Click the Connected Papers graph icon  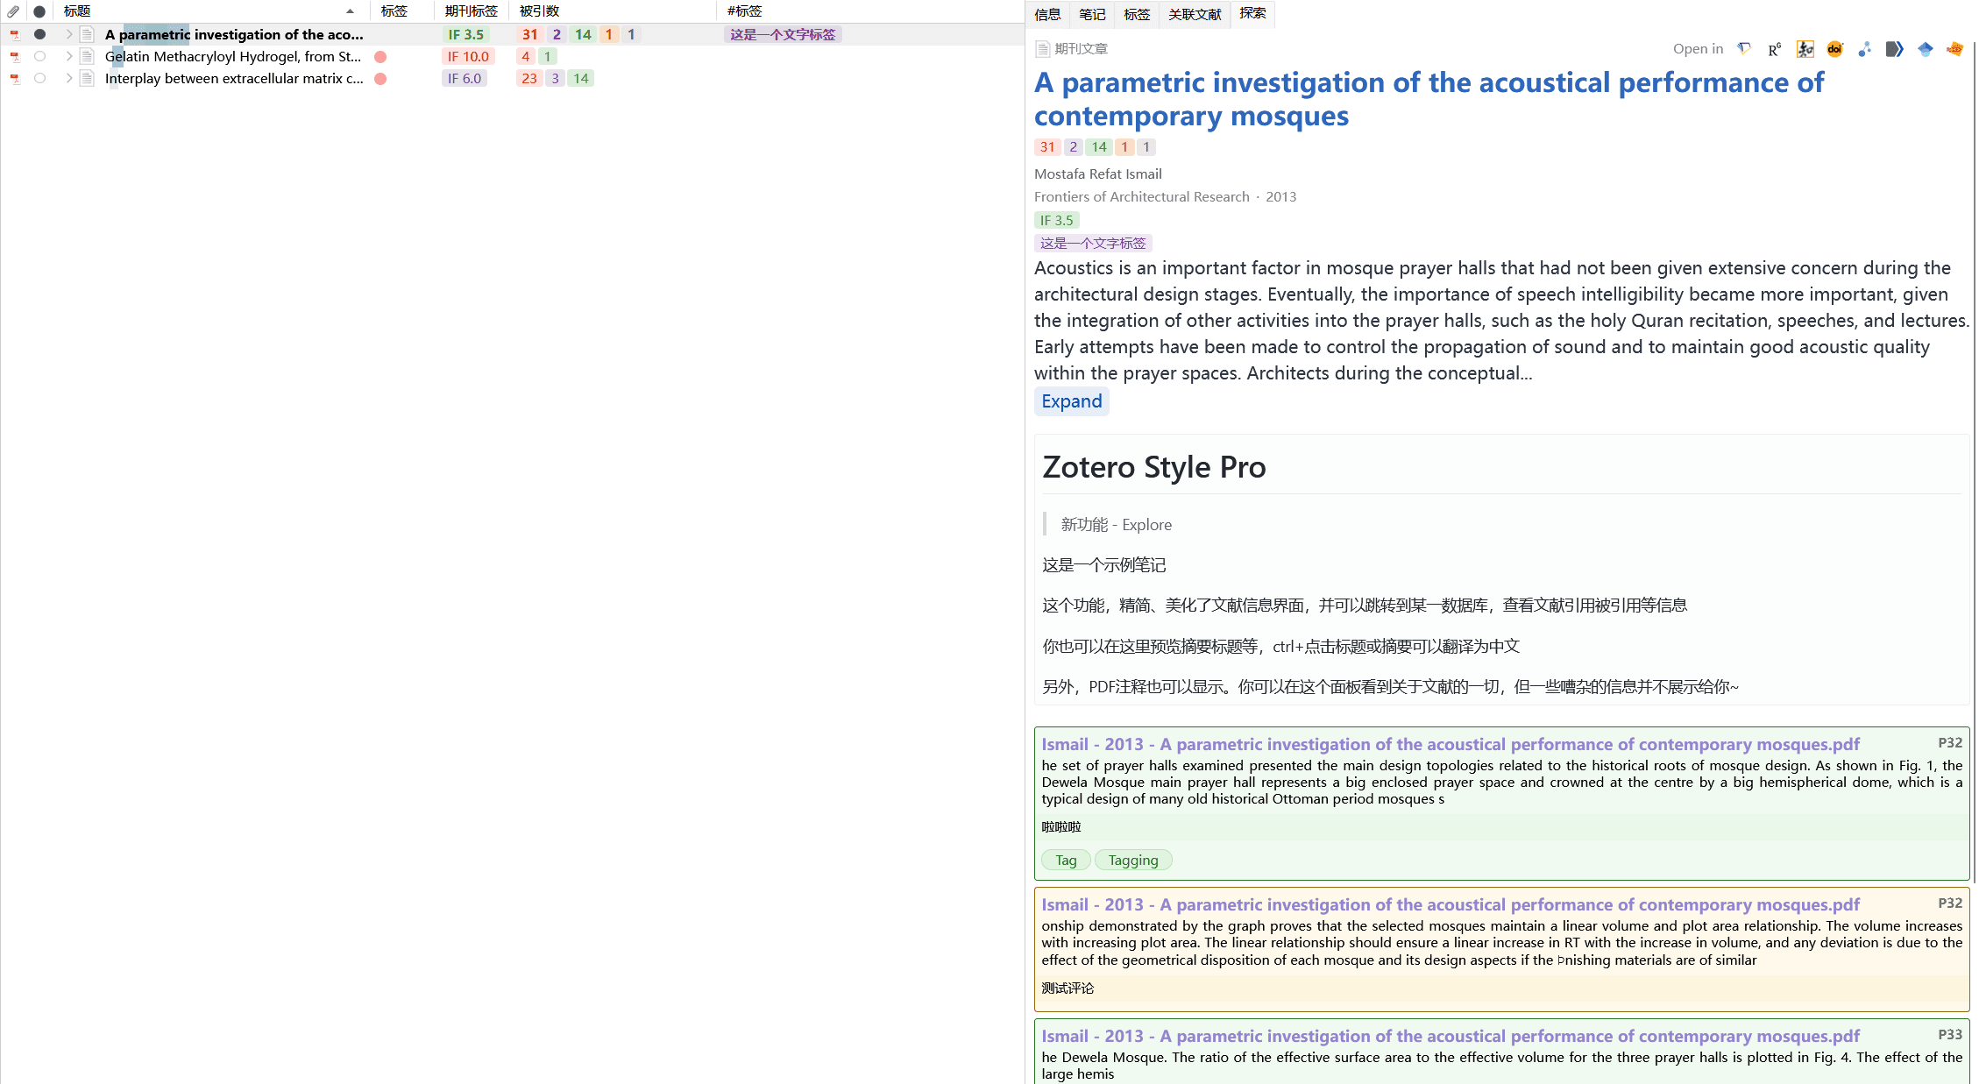coord(1864,49)
